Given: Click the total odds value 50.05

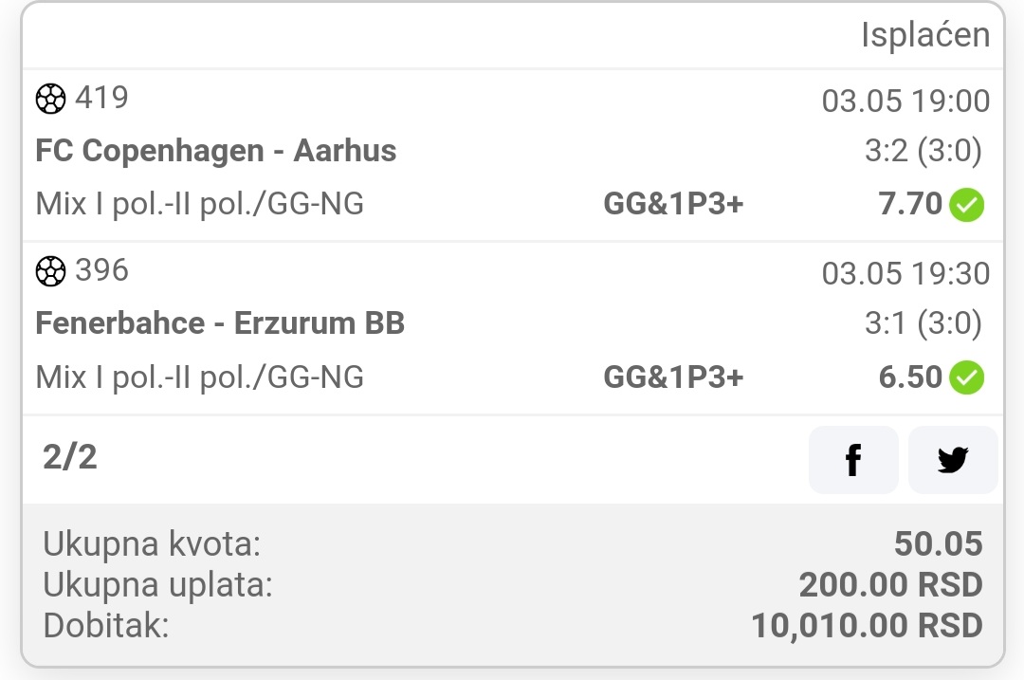Looking at the screenshot, I should (x=938, y=544).
